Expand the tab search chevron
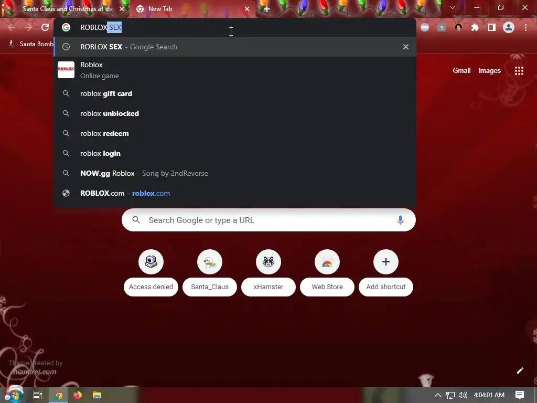537x403 pixels. click(x=453, y=7)
